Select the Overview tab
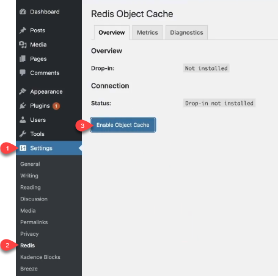Image resolution: width=278 pixels, height=276 pixels. 112,32
